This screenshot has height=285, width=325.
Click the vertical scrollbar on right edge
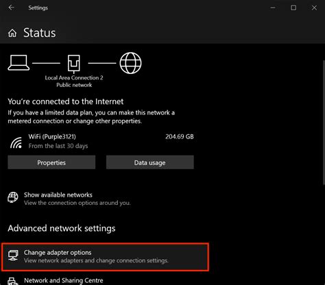pos(324,123)
